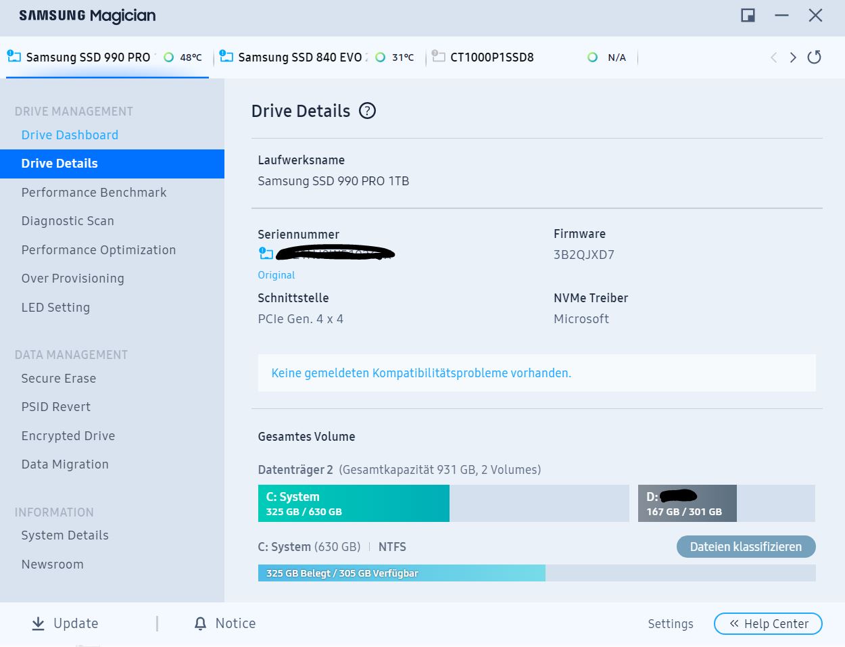
Task: Click the Dateien klassifizieren button
Action: coord(746,547)
